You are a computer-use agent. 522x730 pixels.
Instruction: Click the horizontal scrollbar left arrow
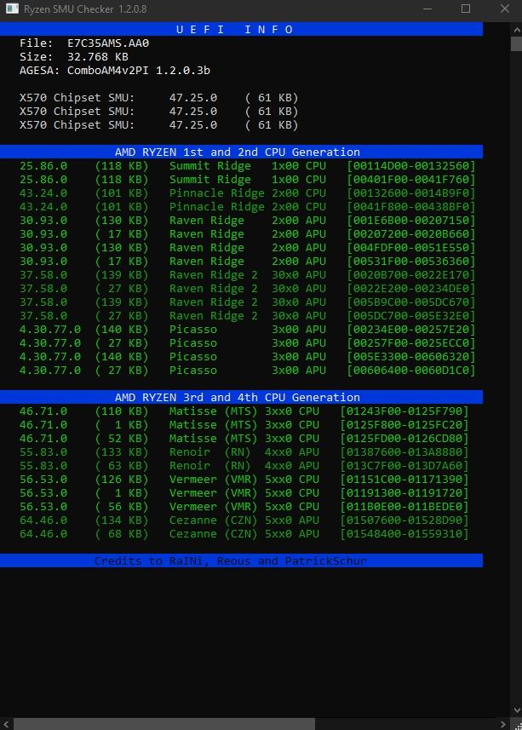[6, 724]
